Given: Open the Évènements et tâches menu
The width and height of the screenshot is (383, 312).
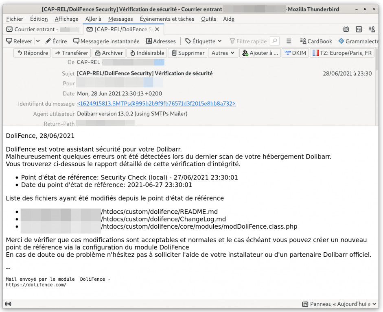Looking at the screenshot, I should 167,19.
